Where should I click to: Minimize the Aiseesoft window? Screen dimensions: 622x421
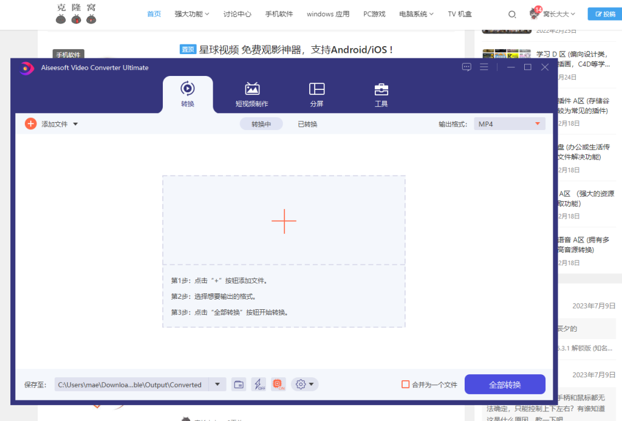click(x=511, y=67)
